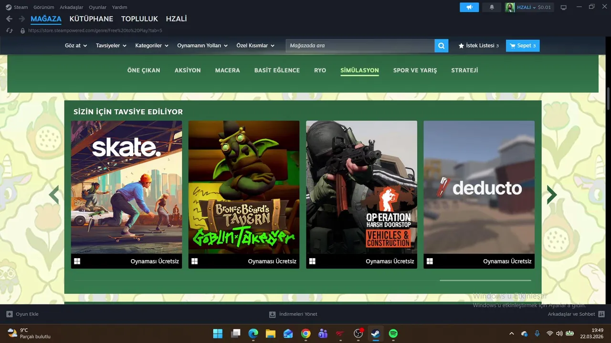Open the deducto game capsule
611x343 pixels.
click(x=479, y=194)
